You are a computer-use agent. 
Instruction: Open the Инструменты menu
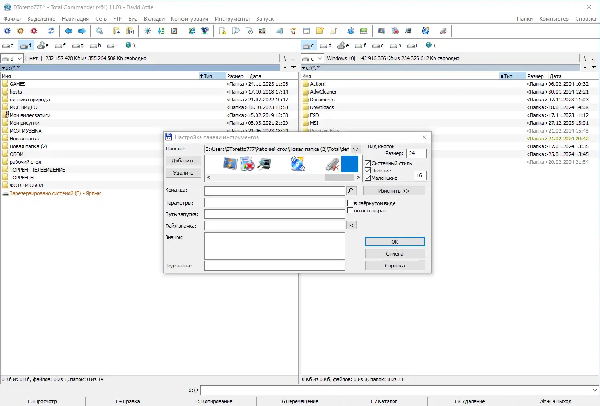coord(232,19)
